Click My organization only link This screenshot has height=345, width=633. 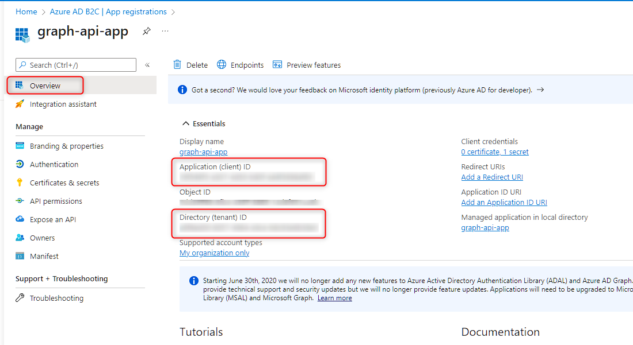click(215, 253)
